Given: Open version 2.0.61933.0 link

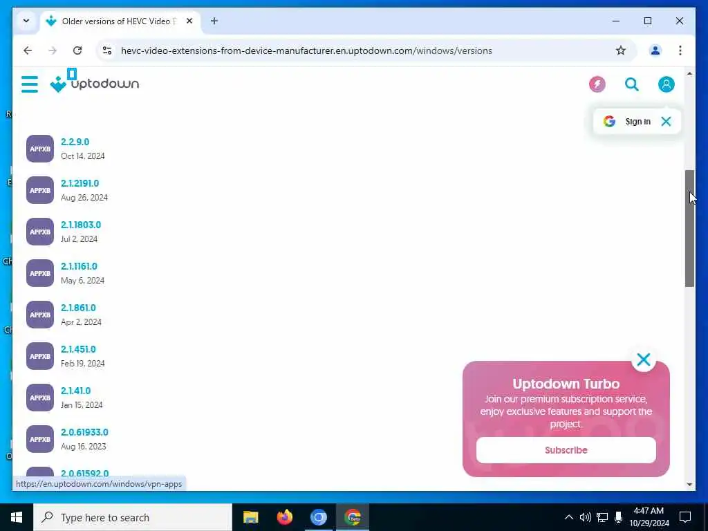Looking at the screenshot, I should coord(84,433).
